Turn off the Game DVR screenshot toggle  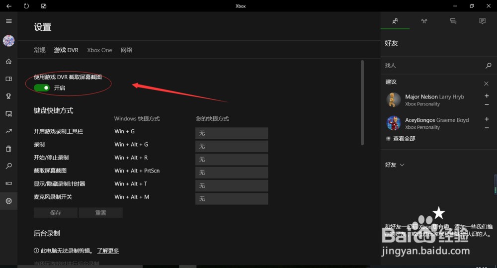[x=42, y=88]
